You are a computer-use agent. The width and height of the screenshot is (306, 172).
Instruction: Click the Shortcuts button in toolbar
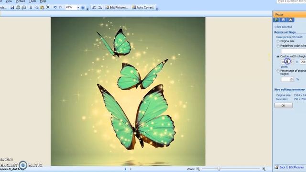click(3, 8)
